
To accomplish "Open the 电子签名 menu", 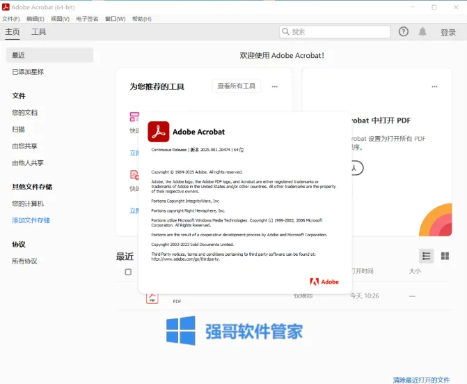I will [x=87, y=19].
